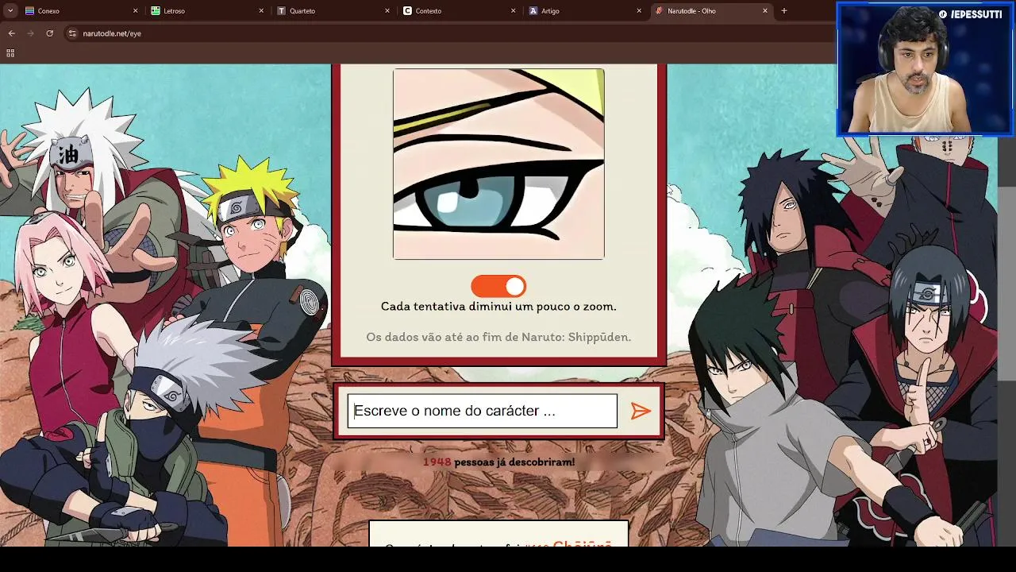The width and height of the screenshot is (1016, 572).
Task: Click the Conexo tab favicon
Action: coord(29,11)
